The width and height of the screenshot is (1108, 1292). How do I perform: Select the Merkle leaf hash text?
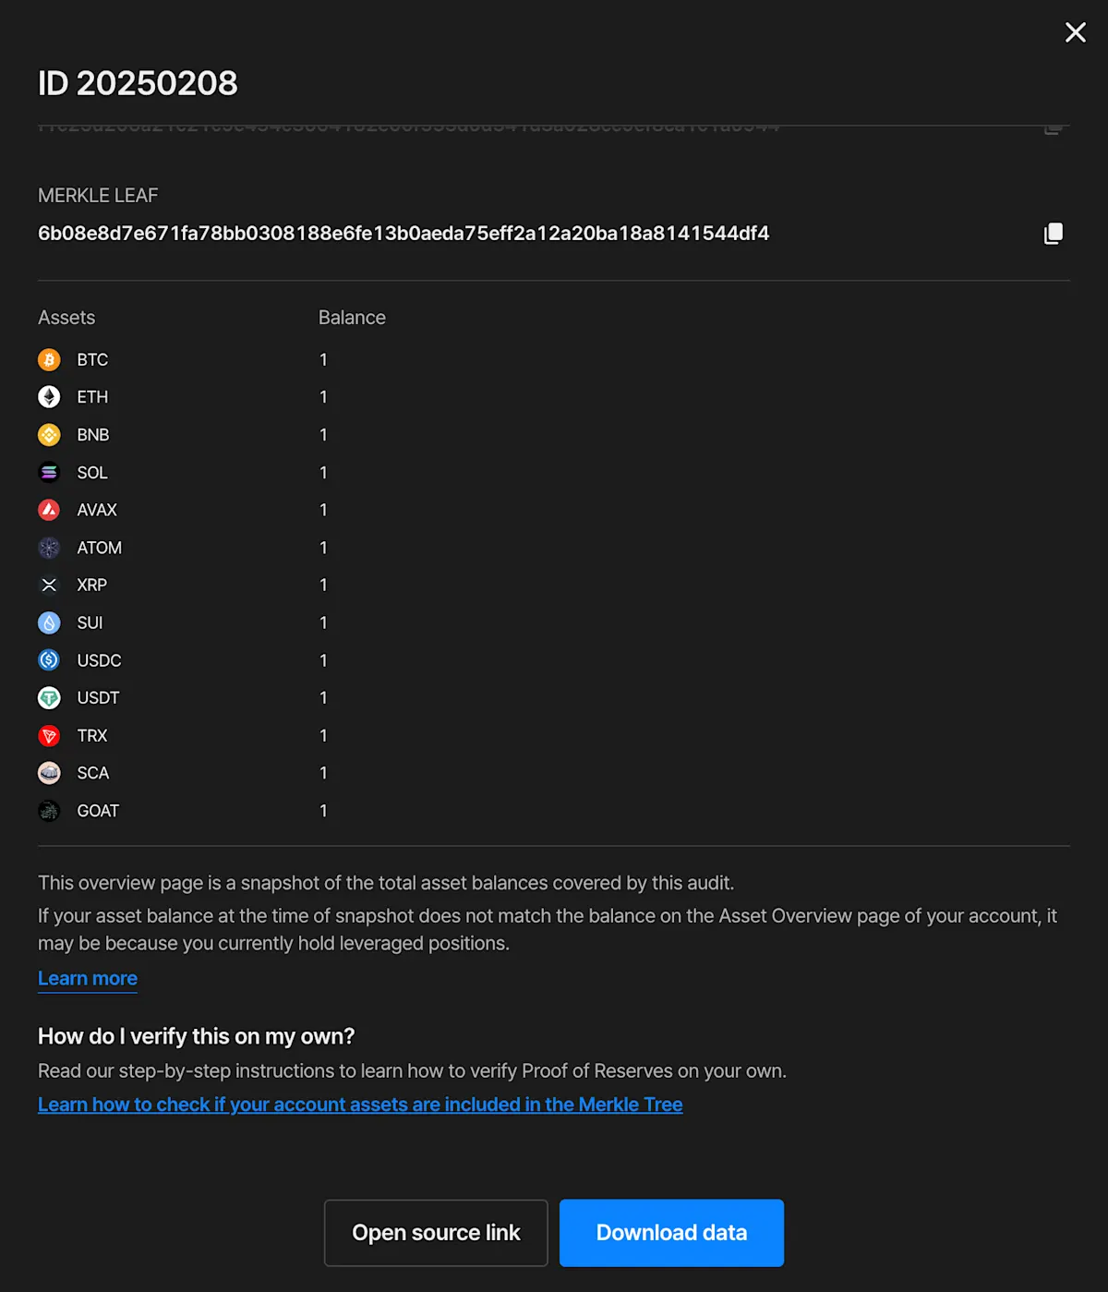(x=403, y=234)
